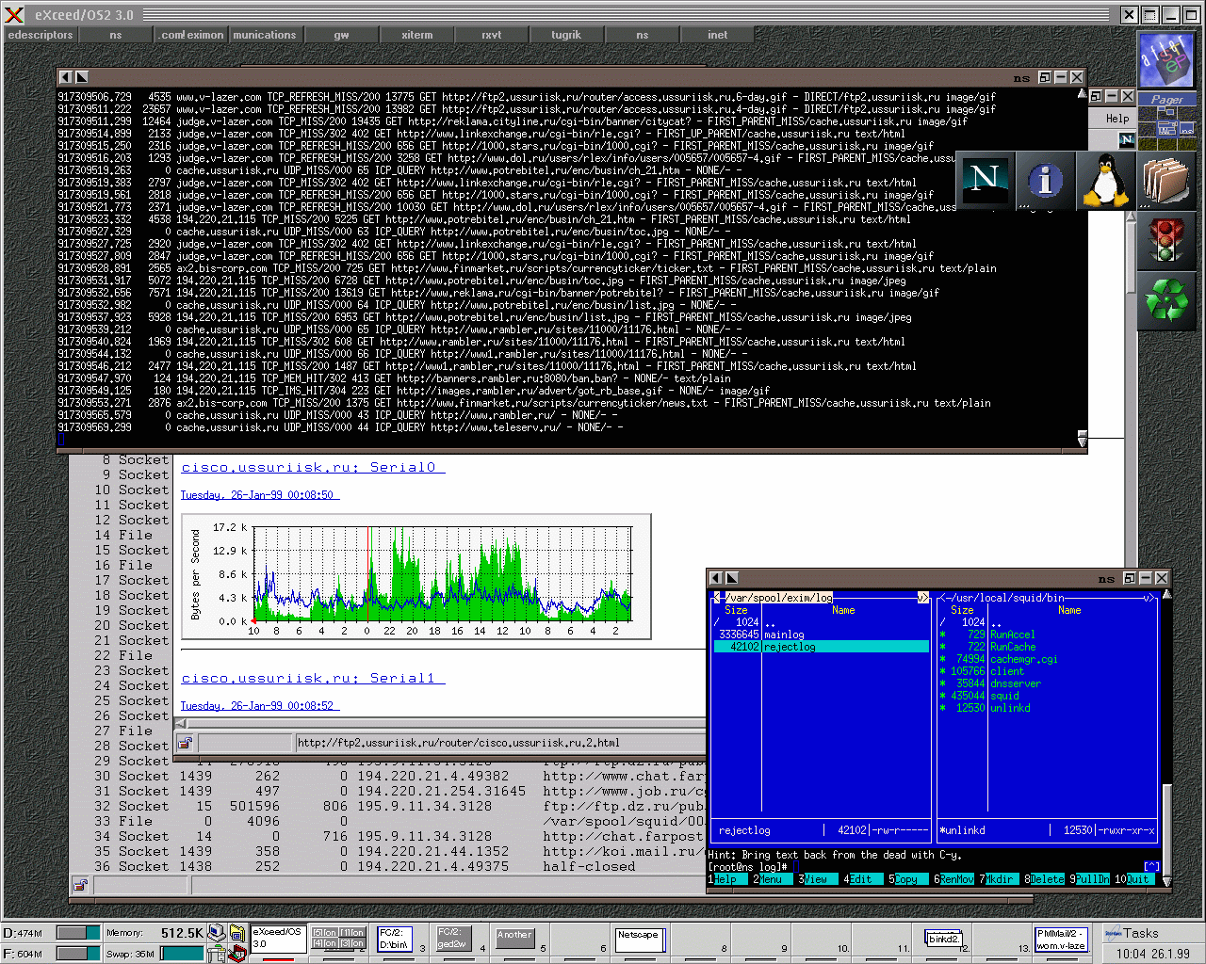
Task: Open the Pager desktop switcher
Action: tap(1166, 120)
